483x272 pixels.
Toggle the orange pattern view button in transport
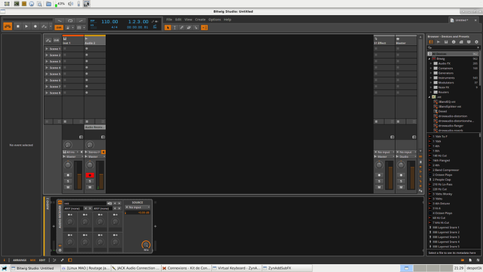coord(8,27)
